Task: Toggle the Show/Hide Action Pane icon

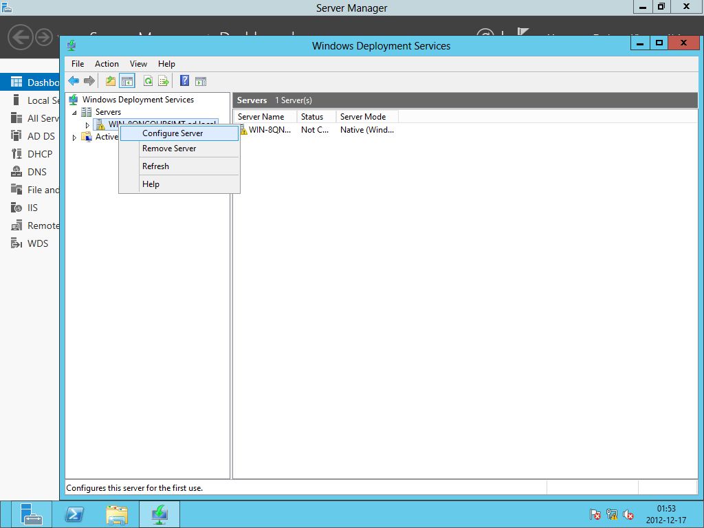Action: 201,81
